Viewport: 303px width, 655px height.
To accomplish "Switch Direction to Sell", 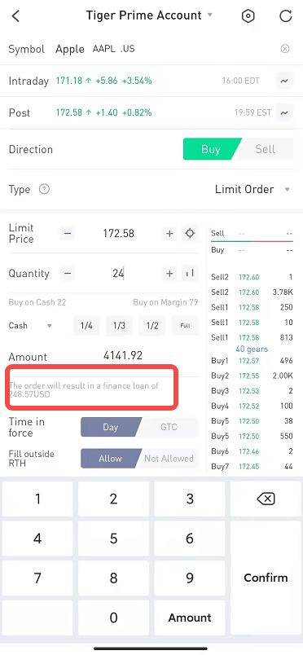I will tap(266, 149).
